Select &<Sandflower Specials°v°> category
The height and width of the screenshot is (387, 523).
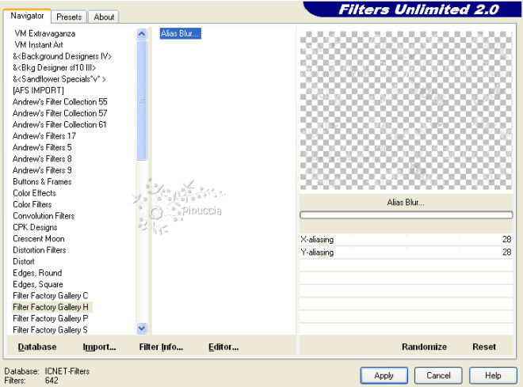59,79
